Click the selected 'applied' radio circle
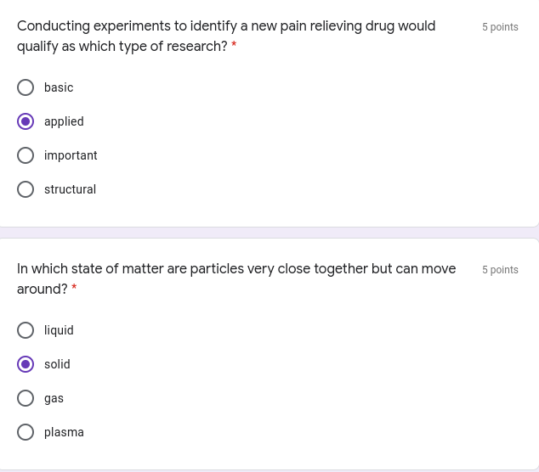Screen dimensions: 539x472 pyautogui.click(x=26, y=121)
